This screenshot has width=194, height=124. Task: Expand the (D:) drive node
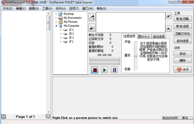pos(61,34)
